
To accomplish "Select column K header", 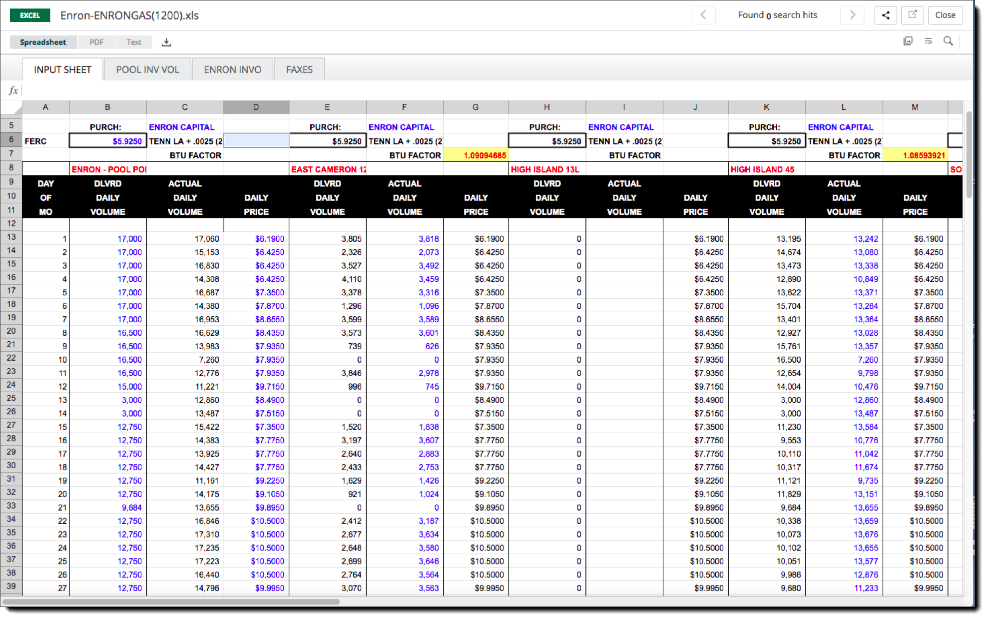I will pos(767,107).
